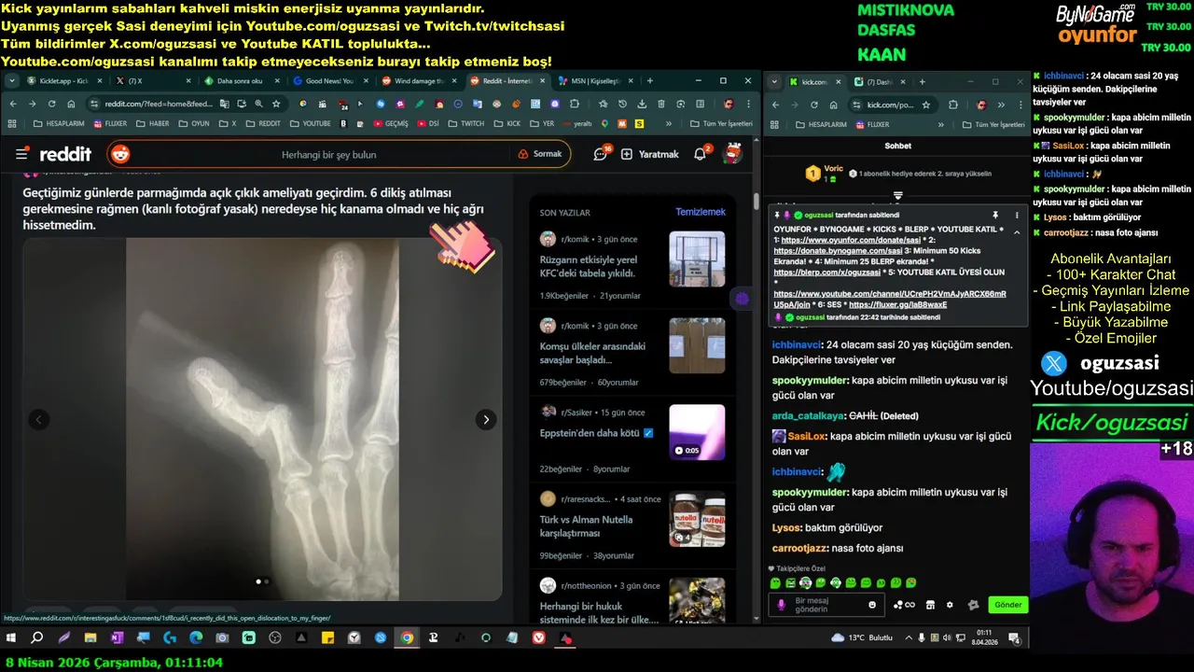The image size is (1194, 672).
Task: Open the Reddit user avatar menu
Action: pos(734,153)
